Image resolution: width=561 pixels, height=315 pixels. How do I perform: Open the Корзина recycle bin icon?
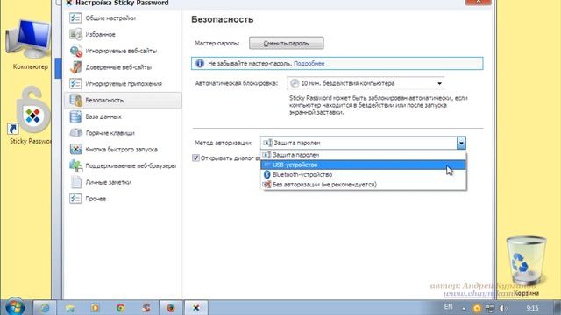(526, 260)
